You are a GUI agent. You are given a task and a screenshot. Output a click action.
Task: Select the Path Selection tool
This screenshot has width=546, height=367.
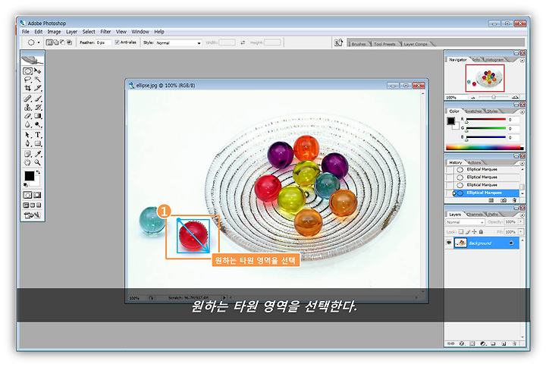pos(27,135)
